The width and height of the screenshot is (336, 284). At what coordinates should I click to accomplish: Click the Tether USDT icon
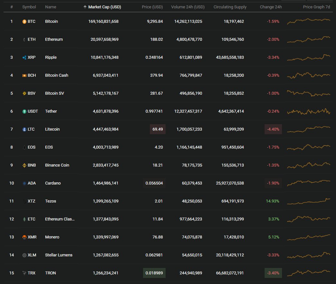click(x=24, y=111)
